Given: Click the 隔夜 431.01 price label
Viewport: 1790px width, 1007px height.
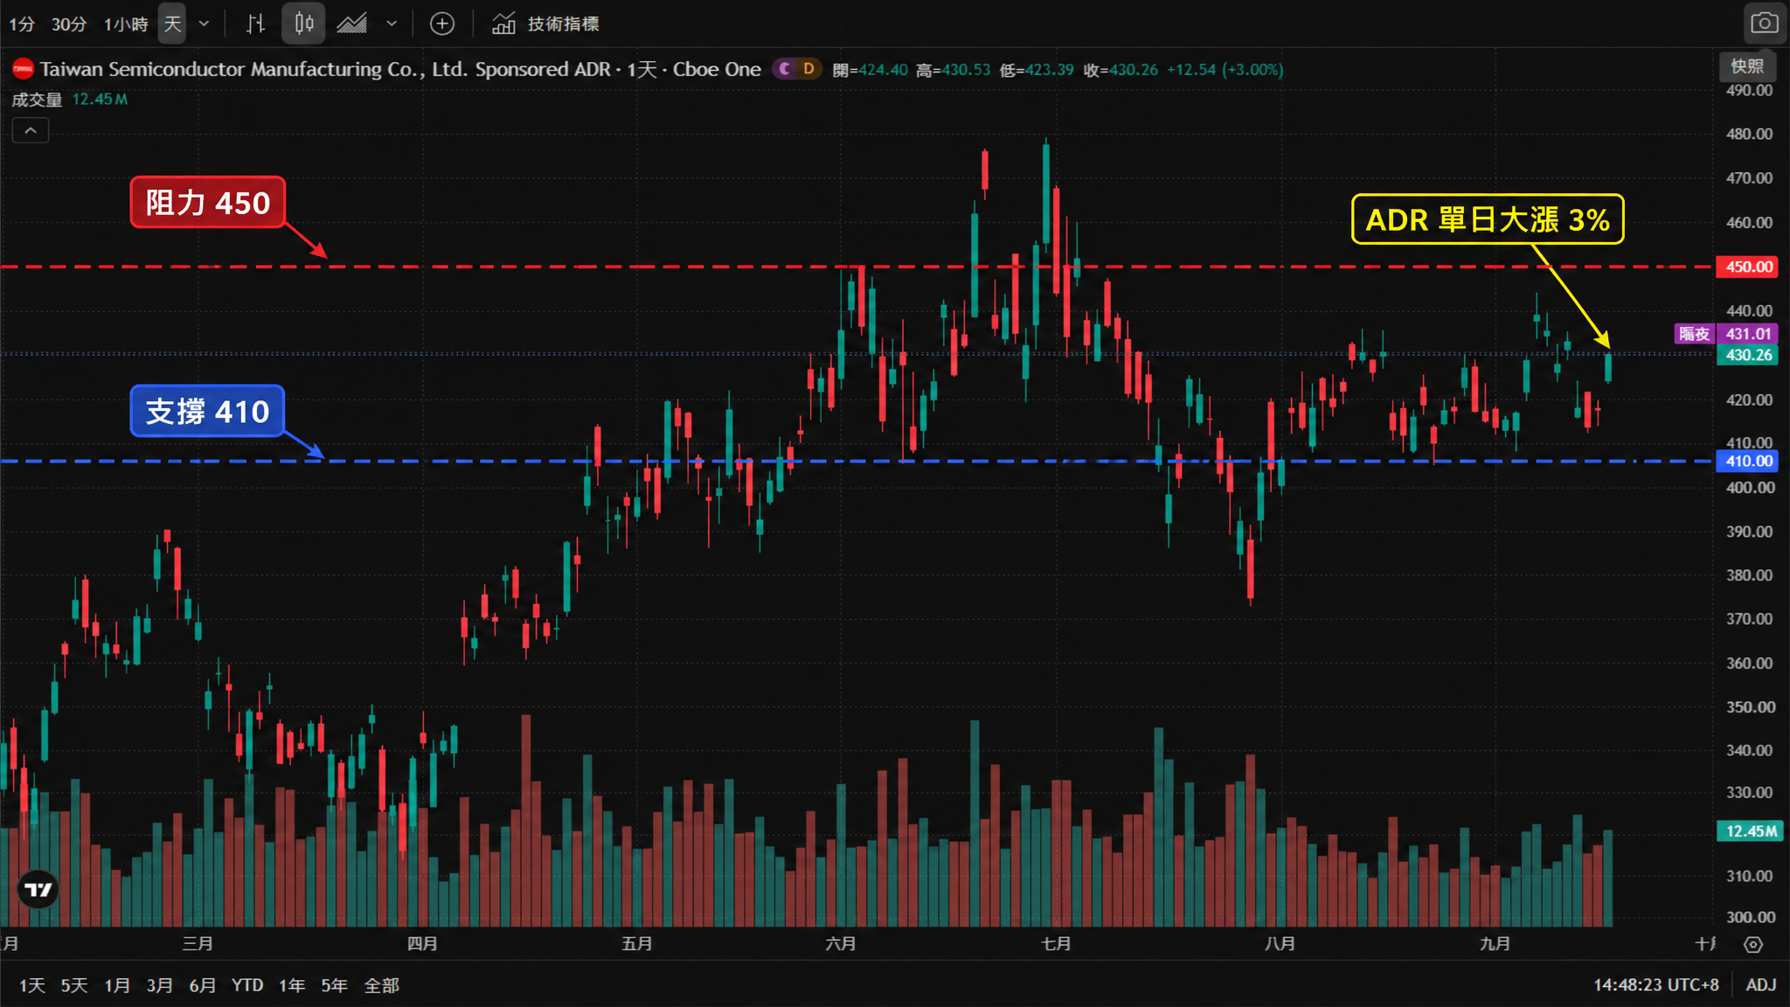Looking at the screenshot, I should click(1726, 334).
